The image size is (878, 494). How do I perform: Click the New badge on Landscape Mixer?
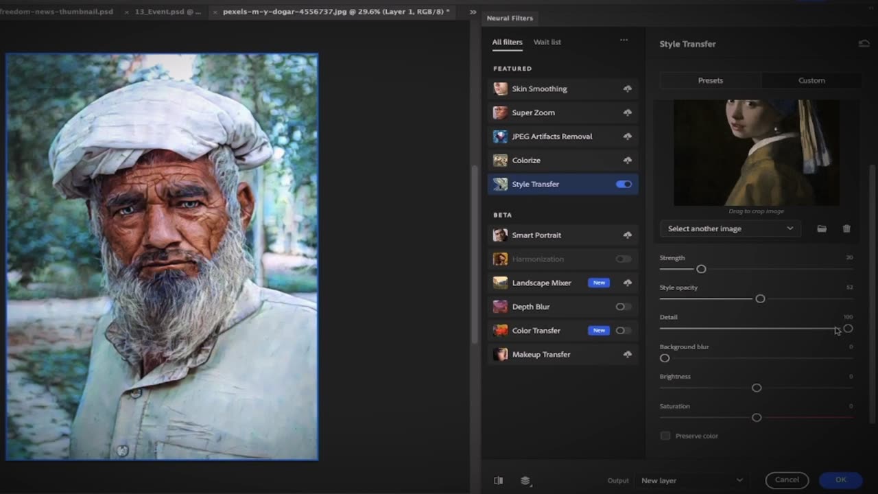pos(599,283)
